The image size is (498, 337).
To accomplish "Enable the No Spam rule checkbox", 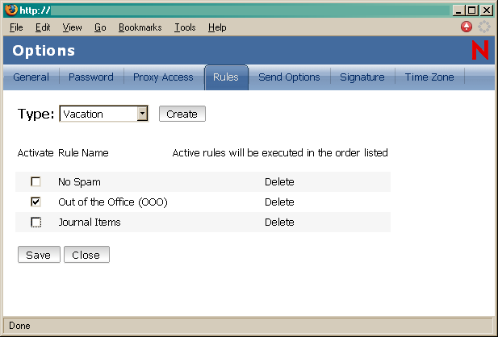I will point(36,181).
